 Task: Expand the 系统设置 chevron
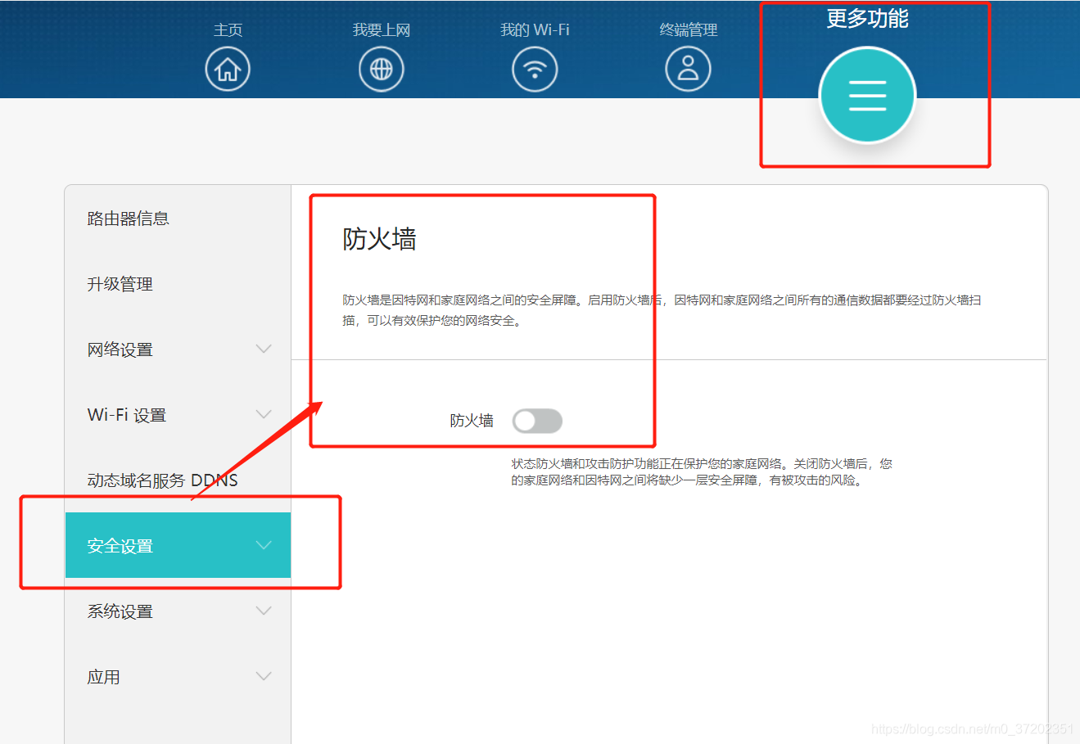(264, 611)
